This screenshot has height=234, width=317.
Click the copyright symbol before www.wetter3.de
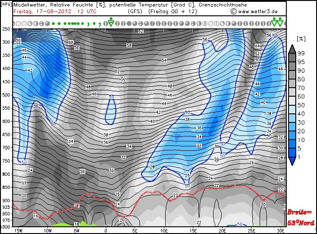pos(233,11)
